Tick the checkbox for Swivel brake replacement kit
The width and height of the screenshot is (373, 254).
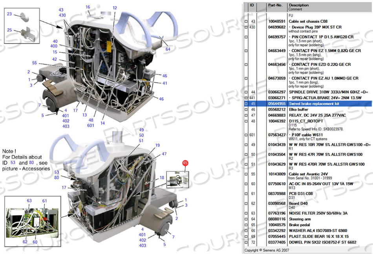(246, 104)
